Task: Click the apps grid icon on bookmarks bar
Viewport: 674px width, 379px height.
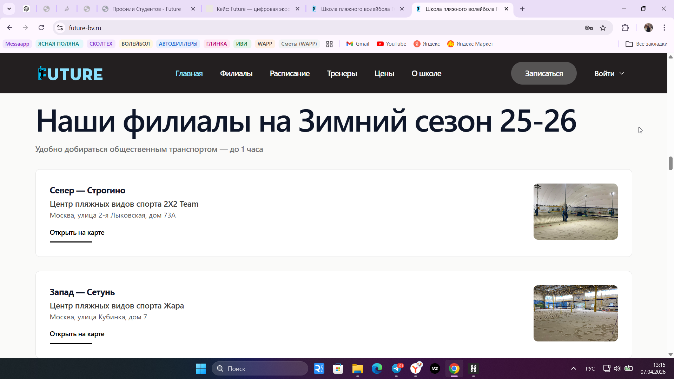Action: (x=329, y=44)
